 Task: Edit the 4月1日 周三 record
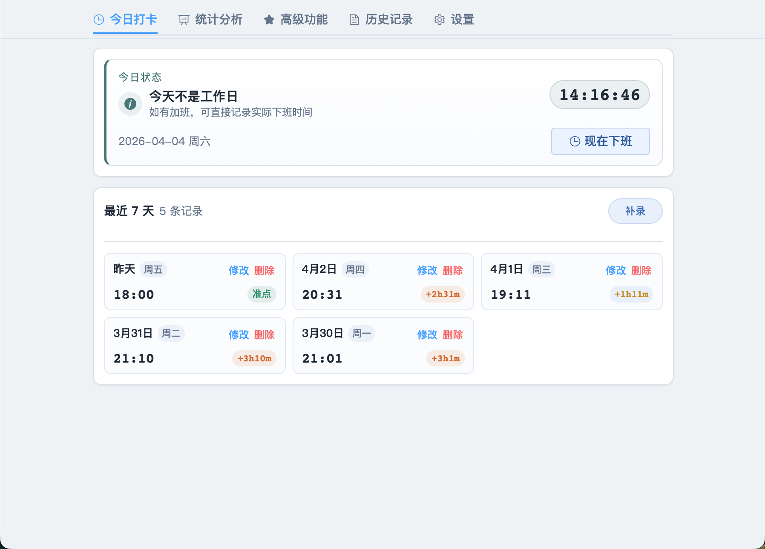(615, 270)
